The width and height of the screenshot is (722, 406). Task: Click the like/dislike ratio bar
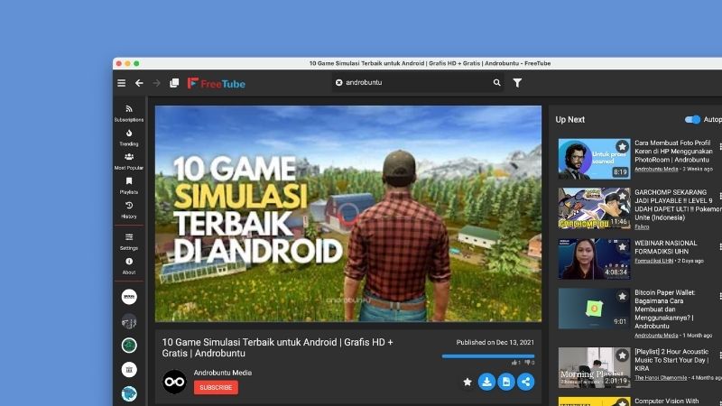pyautogui.click(x=488, y=355)
